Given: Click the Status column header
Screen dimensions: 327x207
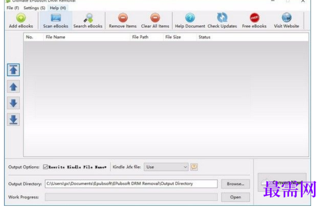Looking at the screenshot, I should [x=253, y=37].
